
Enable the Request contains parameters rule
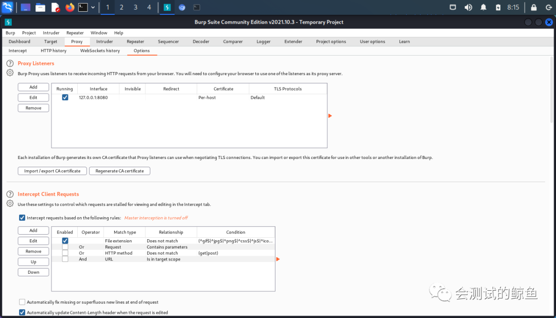click(65, 247)
